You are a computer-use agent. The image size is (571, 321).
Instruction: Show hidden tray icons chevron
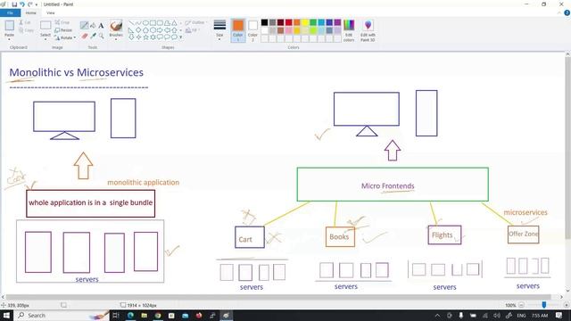point(437,315)
